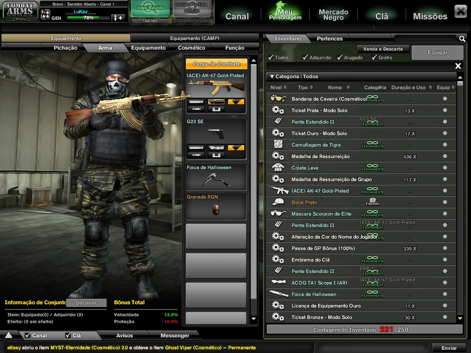Uncheck the Todos filter checkbox
Image resolution: width=471 pixels, height=353 pixels.
click(271, 57)
